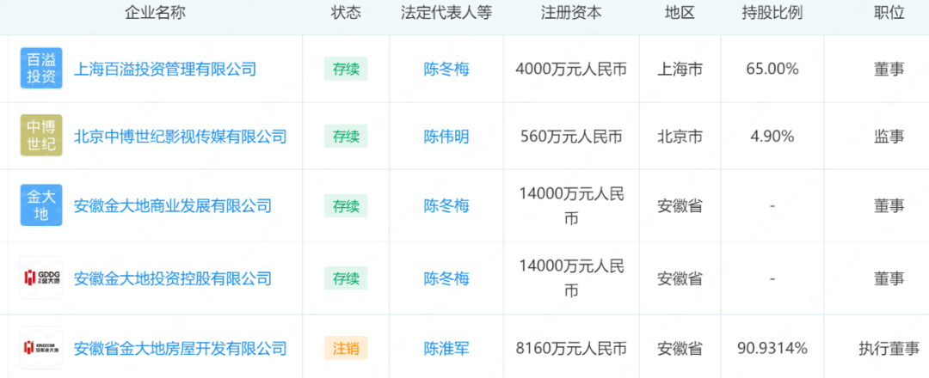Click 安徽省 in 安徽金大地商业发展 row
The height and width of the screenshot is (378, 929).
(x=680, y=206)
